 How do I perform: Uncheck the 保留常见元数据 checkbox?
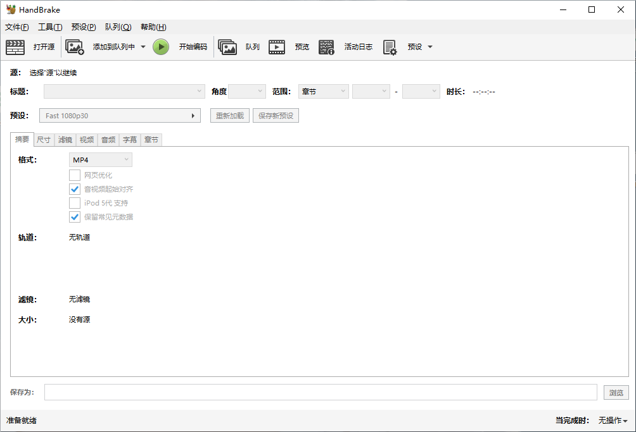[75, 217]
